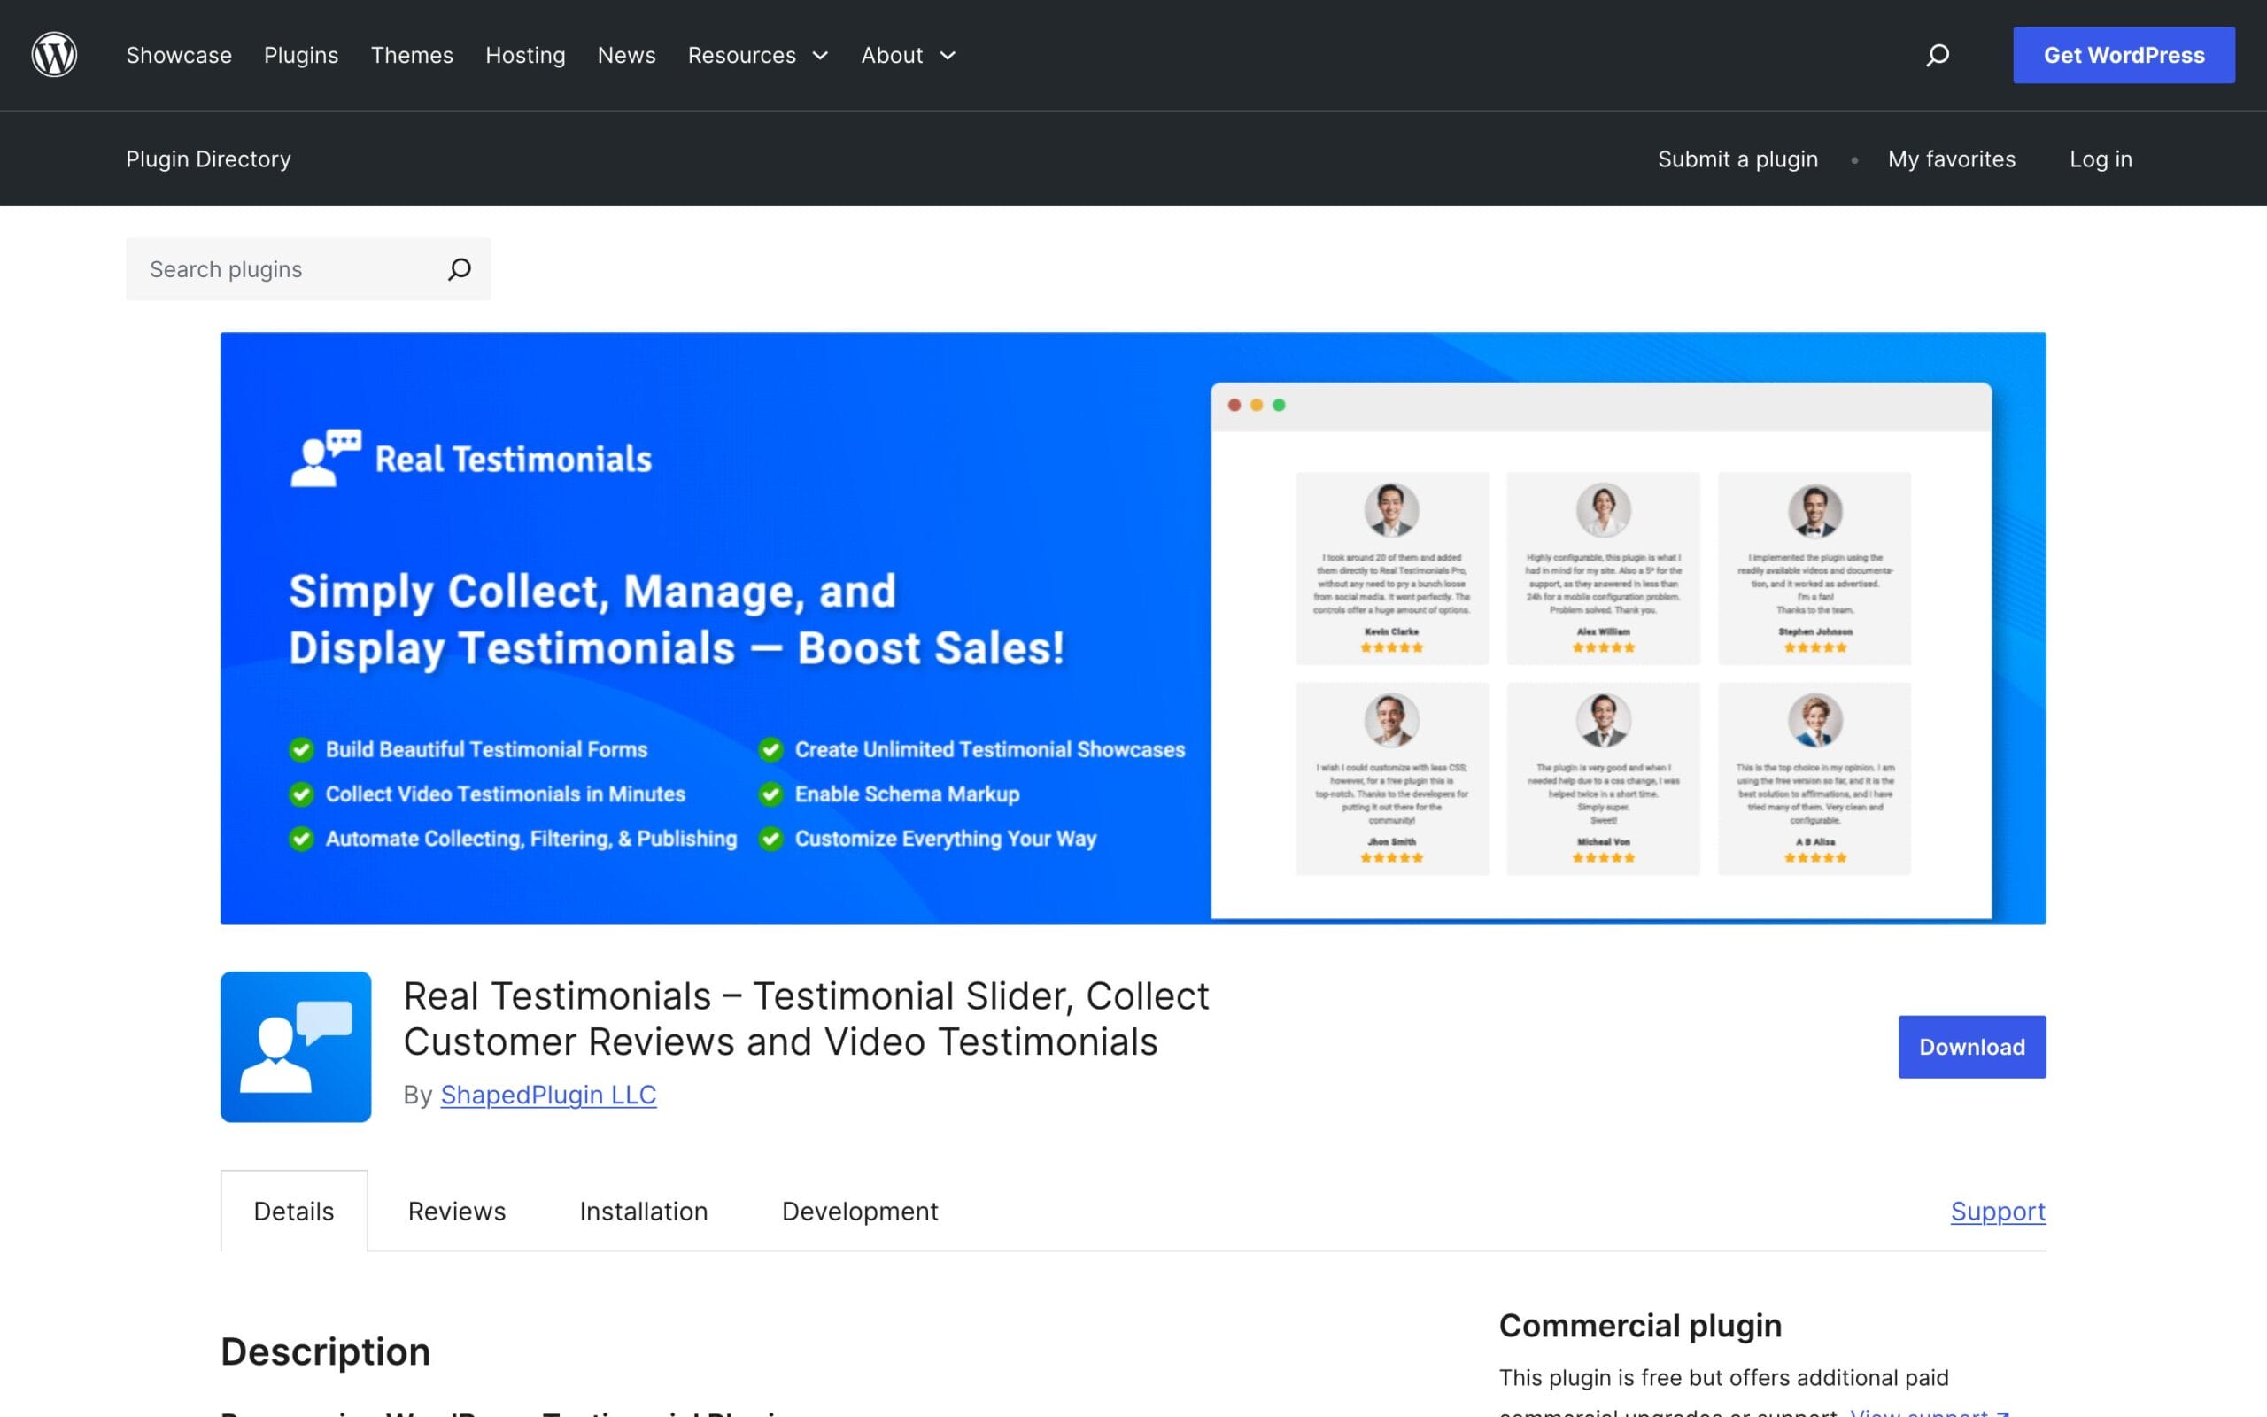The width and height of the screenshot is (2267, 1417).
Task: Open My favorites
Action: (1952, 159)
